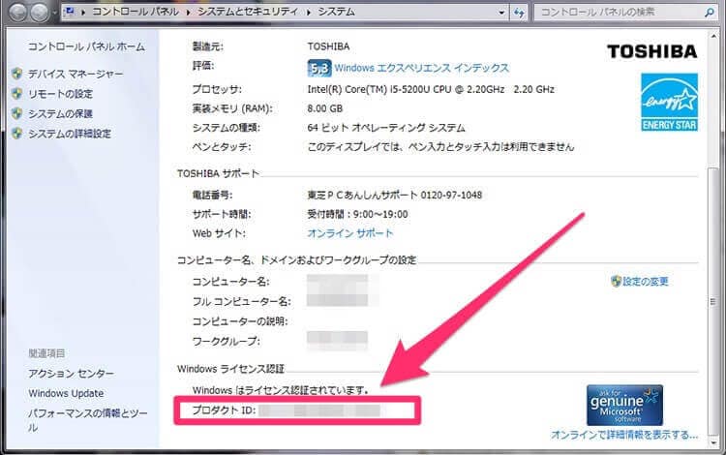Click the ペン入力とタッチ入力は利用できません text
The image size is (726, 455).
(x=440, y=147)
